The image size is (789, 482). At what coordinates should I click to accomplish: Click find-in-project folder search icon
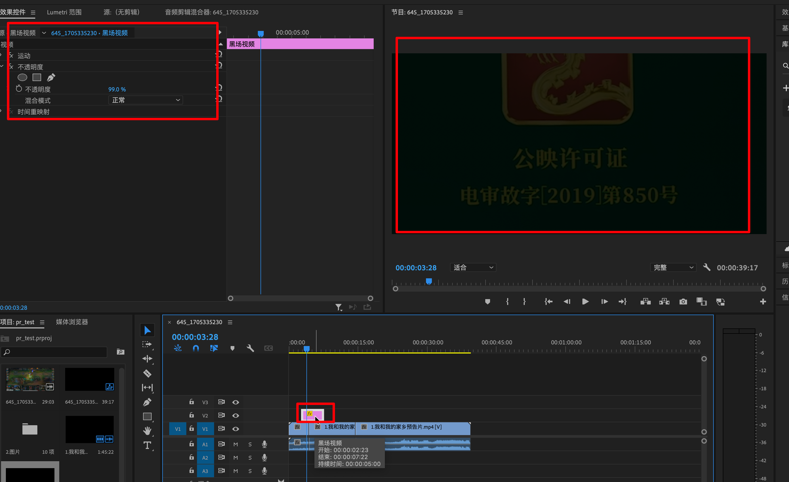[121, 352]
